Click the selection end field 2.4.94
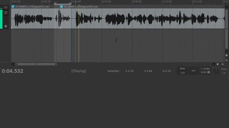 pyautogui.click(x=148, y=71)
